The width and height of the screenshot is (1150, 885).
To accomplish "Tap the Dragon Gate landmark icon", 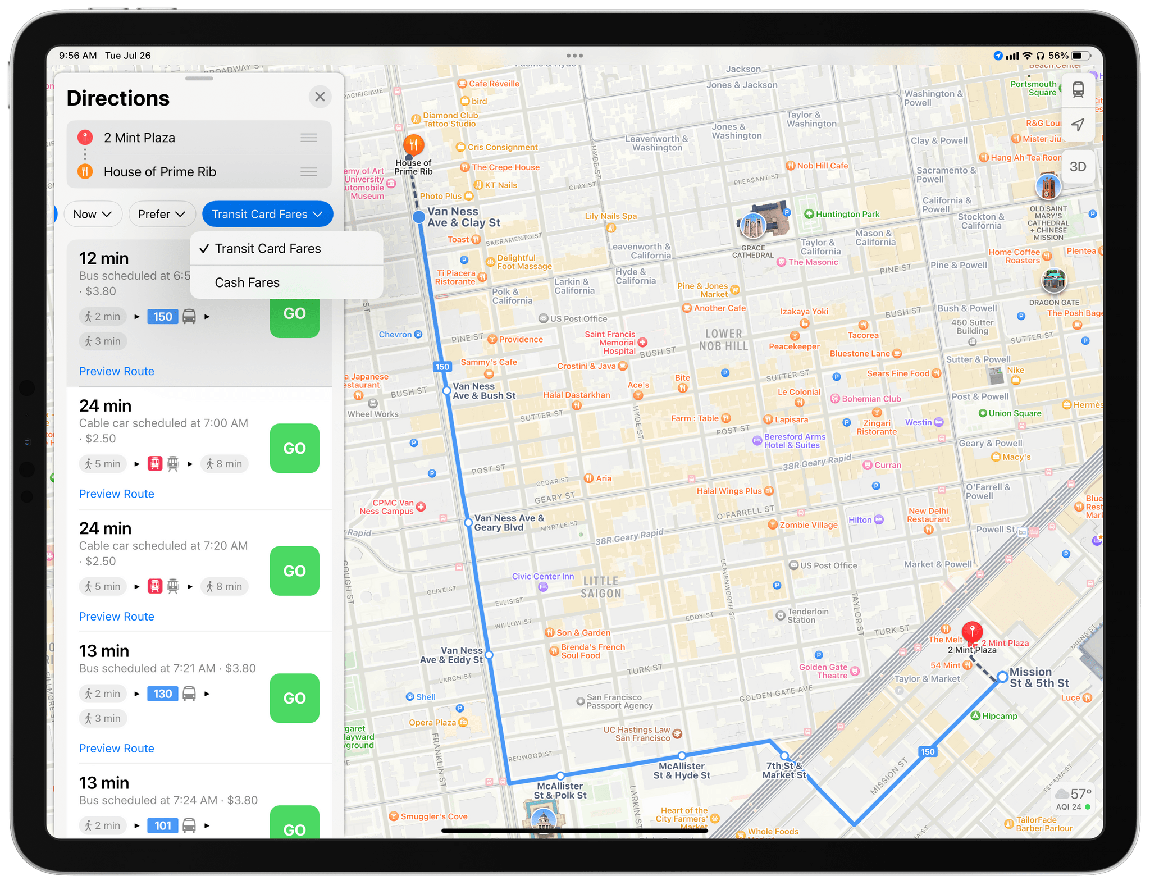I will pos(1054,281).
